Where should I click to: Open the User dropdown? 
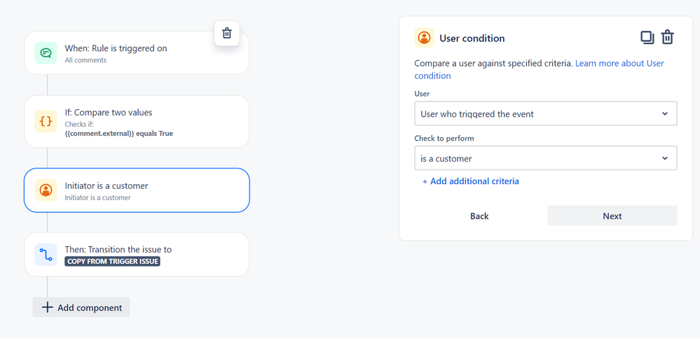click(x=545, y=114)
